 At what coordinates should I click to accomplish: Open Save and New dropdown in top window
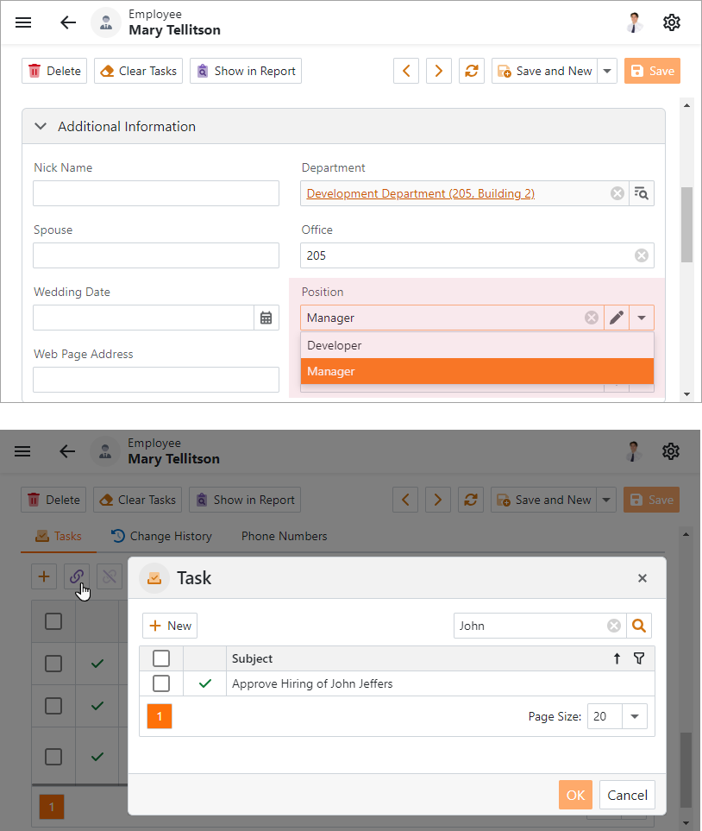tap(607, 71)
